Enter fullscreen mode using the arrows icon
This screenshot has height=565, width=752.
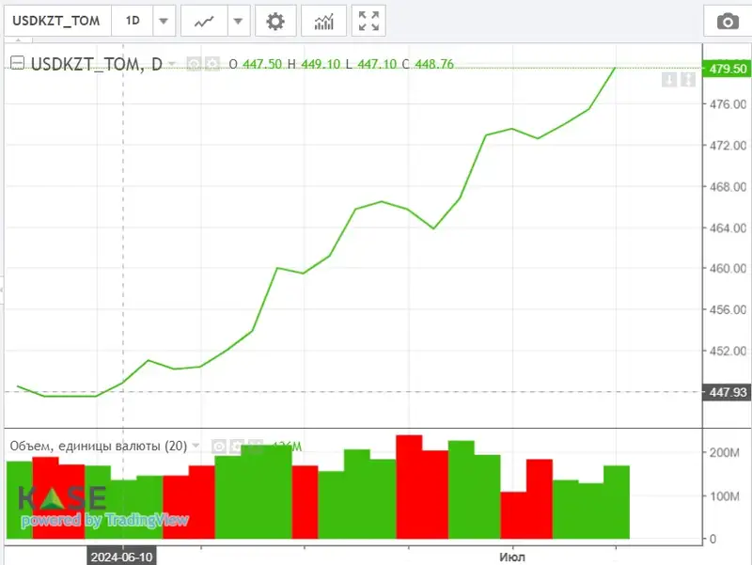369,21
